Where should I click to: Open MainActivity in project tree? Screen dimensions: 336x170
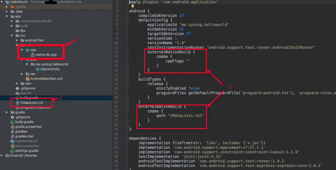(50, 69)
